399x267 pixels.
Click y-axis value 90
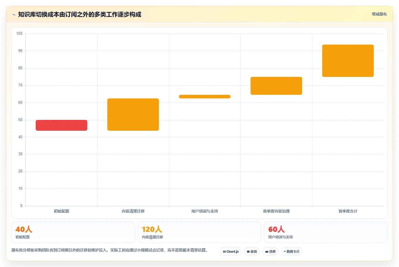(20, 51)
